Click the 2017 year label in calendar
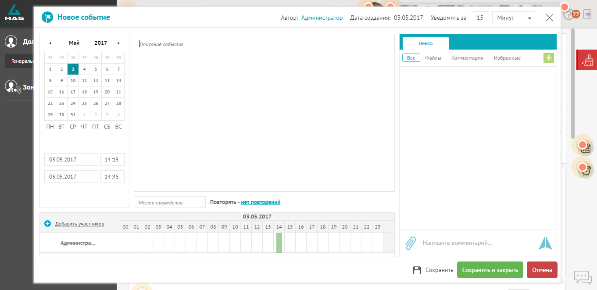Viewport: 597px width, 290px height. pos(101,43)
